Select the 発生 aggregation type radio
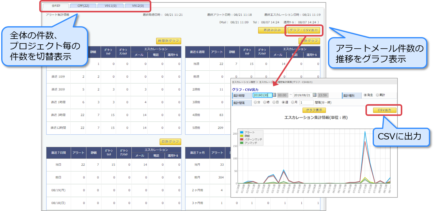 (365, 95)
